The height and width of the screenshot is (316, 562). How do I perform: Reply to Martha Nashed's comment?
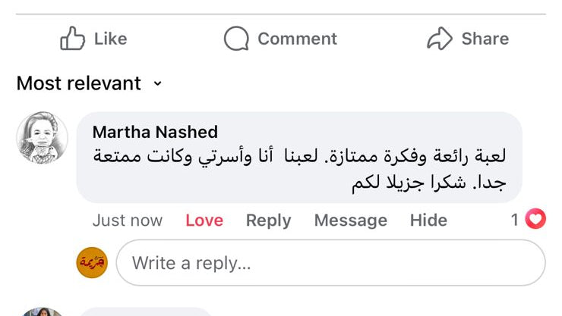268,221
